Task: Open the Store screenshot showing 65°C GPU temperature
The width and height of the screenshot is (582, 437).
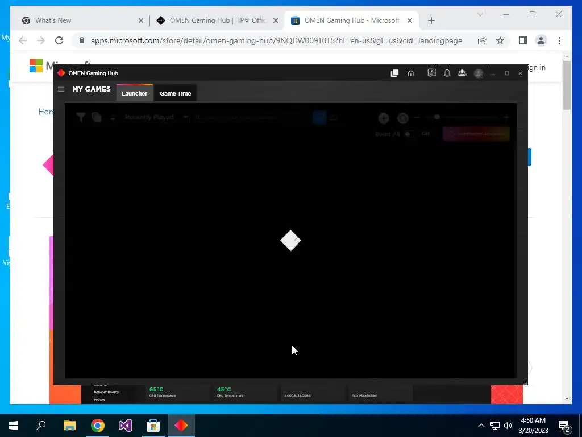Action: tap(286, 394)
